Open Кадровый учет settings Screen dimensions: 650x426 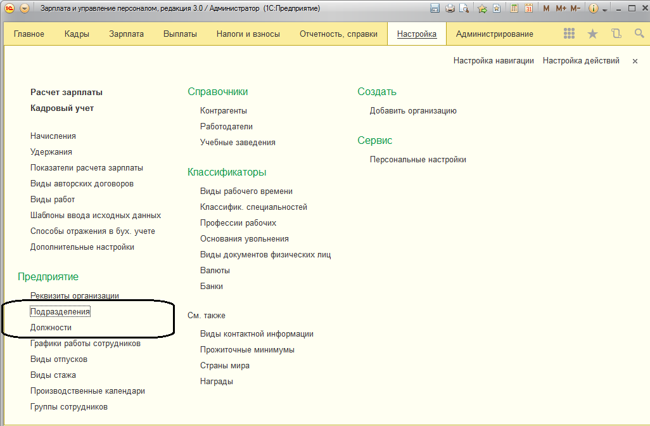pyautogui.click(x=62, y=108)
